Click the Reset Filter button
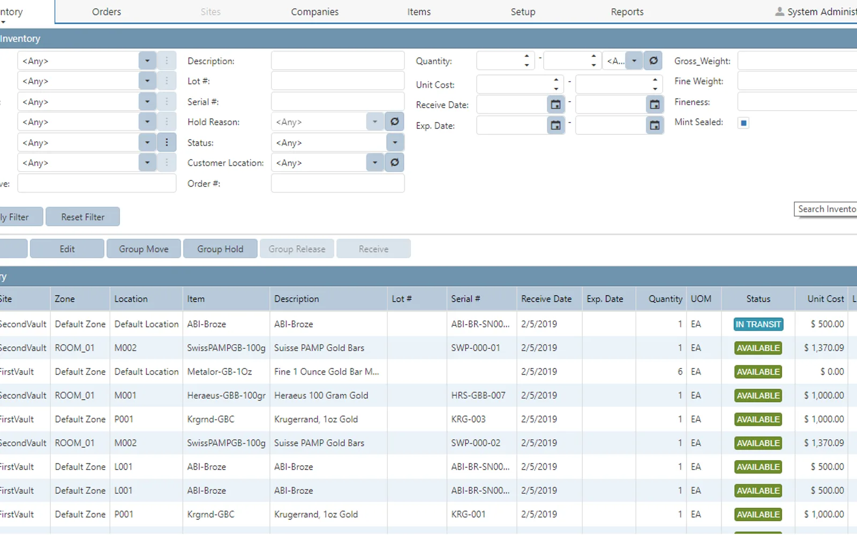 (x=83, y=217)
